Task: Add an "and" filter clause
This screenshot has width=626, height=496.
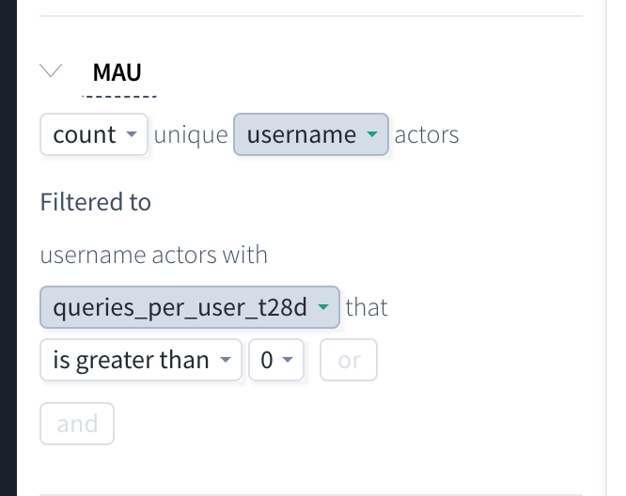Action: pyautogui.click(x=77, y=424)
